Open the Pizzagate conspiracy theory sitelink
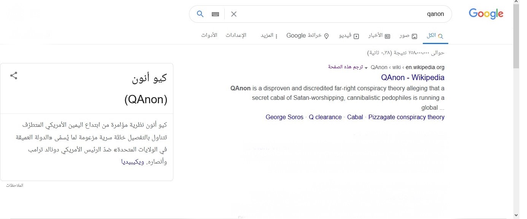This screenshot has width=527, height=219. click(x=406, y=117)
